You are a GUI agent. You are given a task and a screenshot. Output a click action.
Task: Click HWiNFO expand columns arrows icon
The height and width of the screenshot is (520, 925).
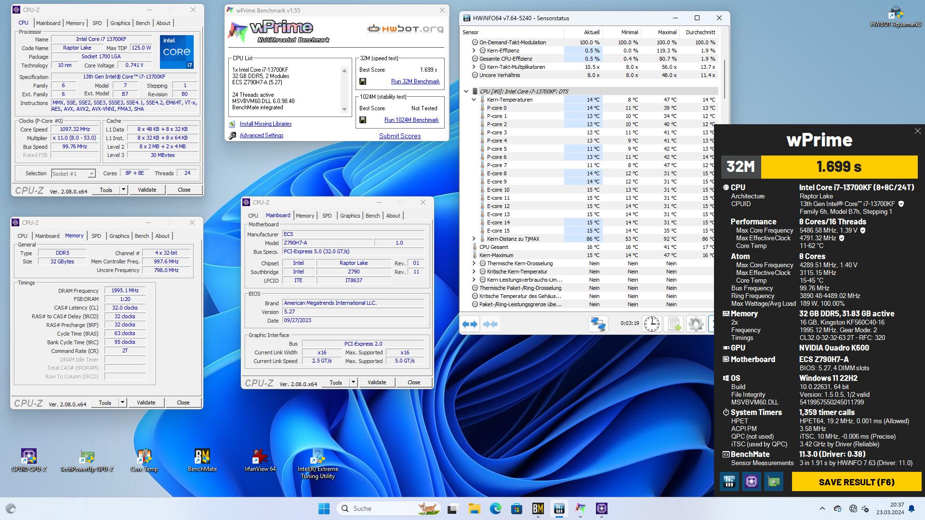pos(470,324)
